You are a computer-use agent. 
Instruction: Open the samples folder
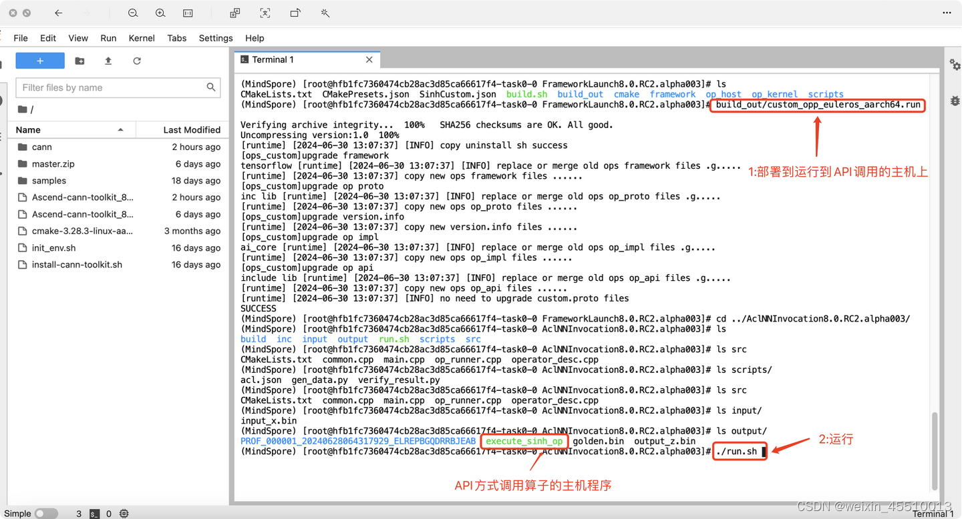pyautogui.click(x=118, y=181)
